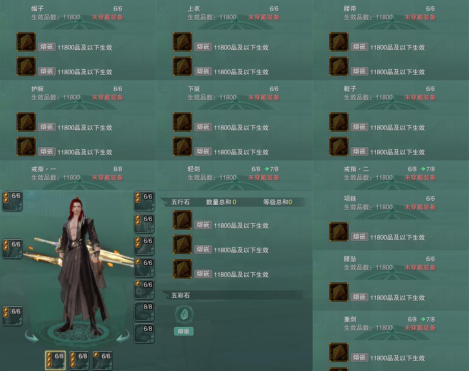Click 熔嵌 button on first 下装 slot
The image size is (469, 371).
(203, 127)
